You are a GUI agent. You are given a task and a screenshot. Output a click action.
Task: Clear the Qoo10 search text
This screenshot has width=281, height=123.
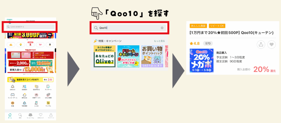[162, 28]
